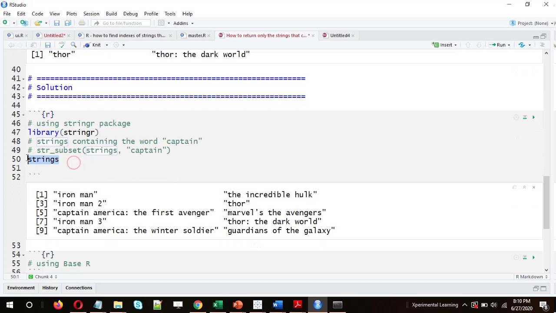Click the editor vertical scrollbar thumb
Image resolution: width=556 pixels, height=313 pixels.
point(546,202)
